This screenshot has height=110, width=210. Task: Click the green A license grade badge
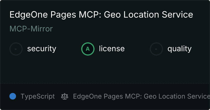88,49
